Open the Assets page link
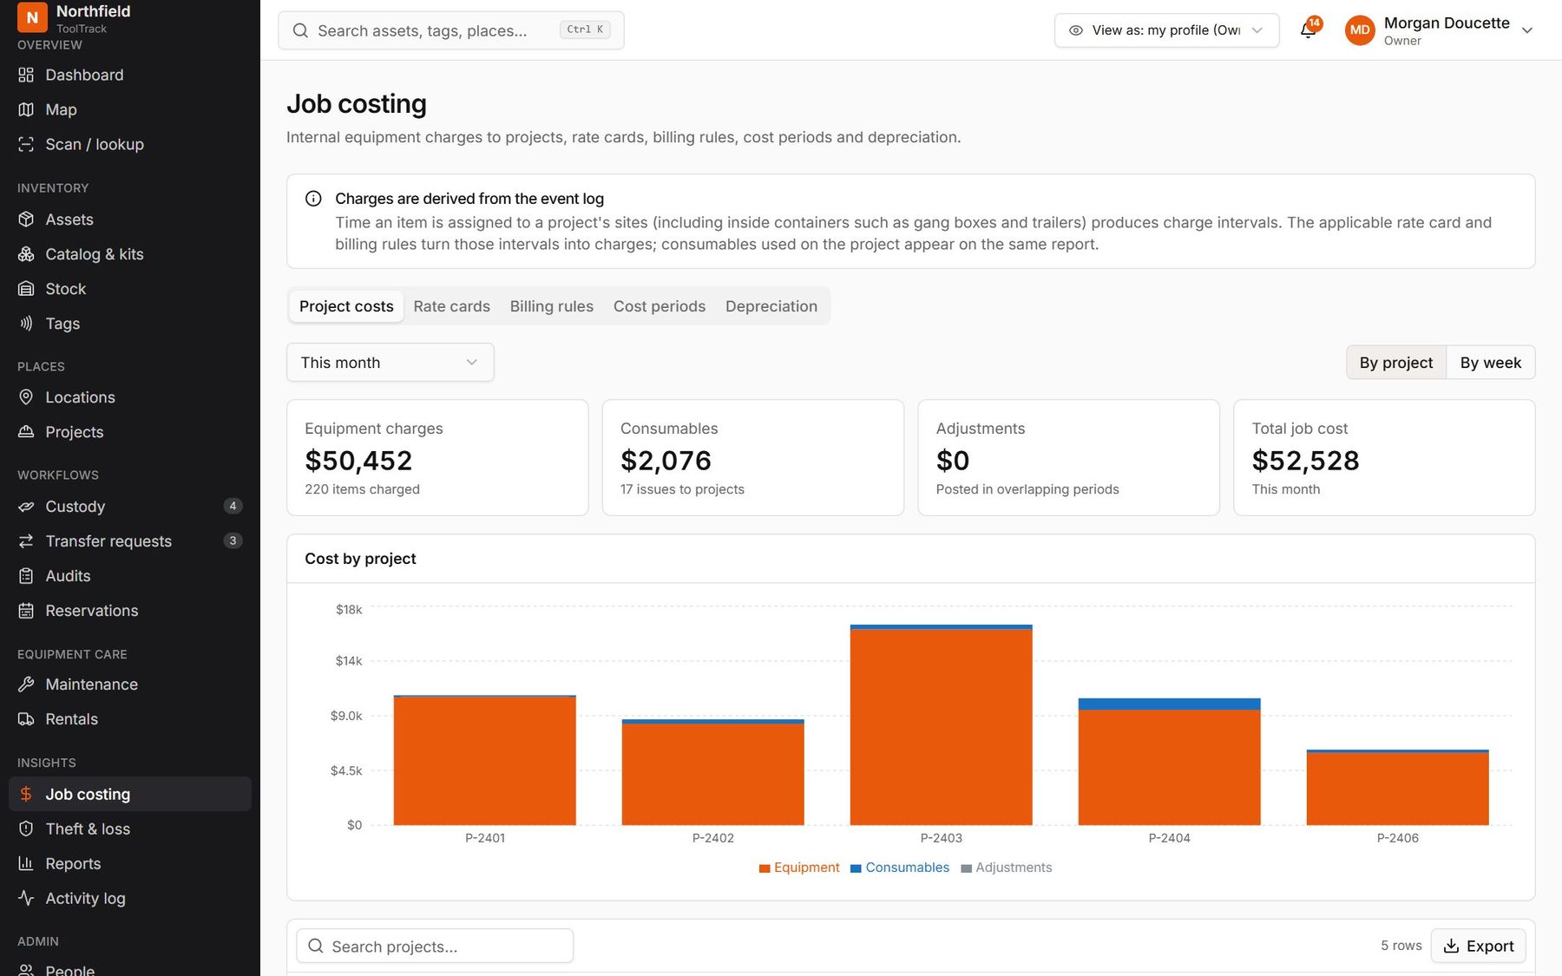Viewport: 1562px width, 976px height. coord(130,219)
